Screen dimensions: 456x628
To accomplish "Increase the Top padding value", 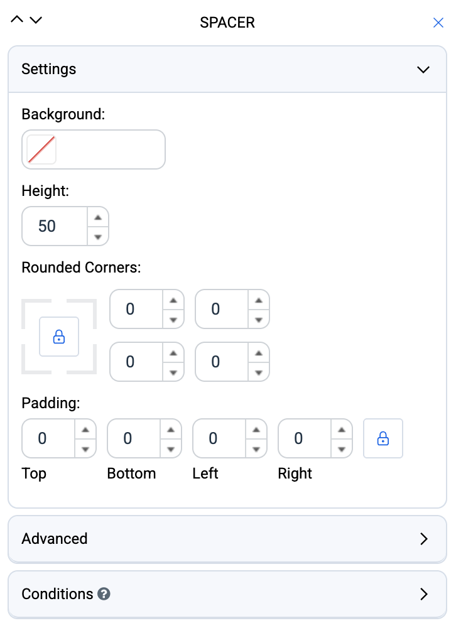I will pyautogui.click(x=85, y=430).
